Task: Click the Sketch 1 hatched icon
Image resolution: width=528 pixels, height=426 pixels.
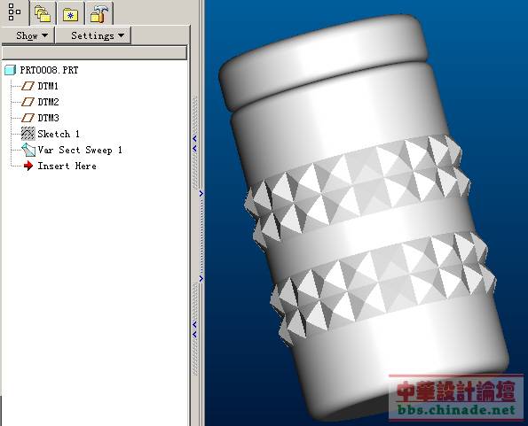Action: (x=28, y=134)
